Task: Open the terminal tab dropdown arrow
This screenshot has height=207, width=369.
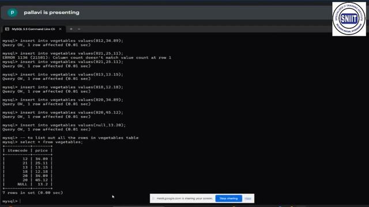Action: click(79, 29)
